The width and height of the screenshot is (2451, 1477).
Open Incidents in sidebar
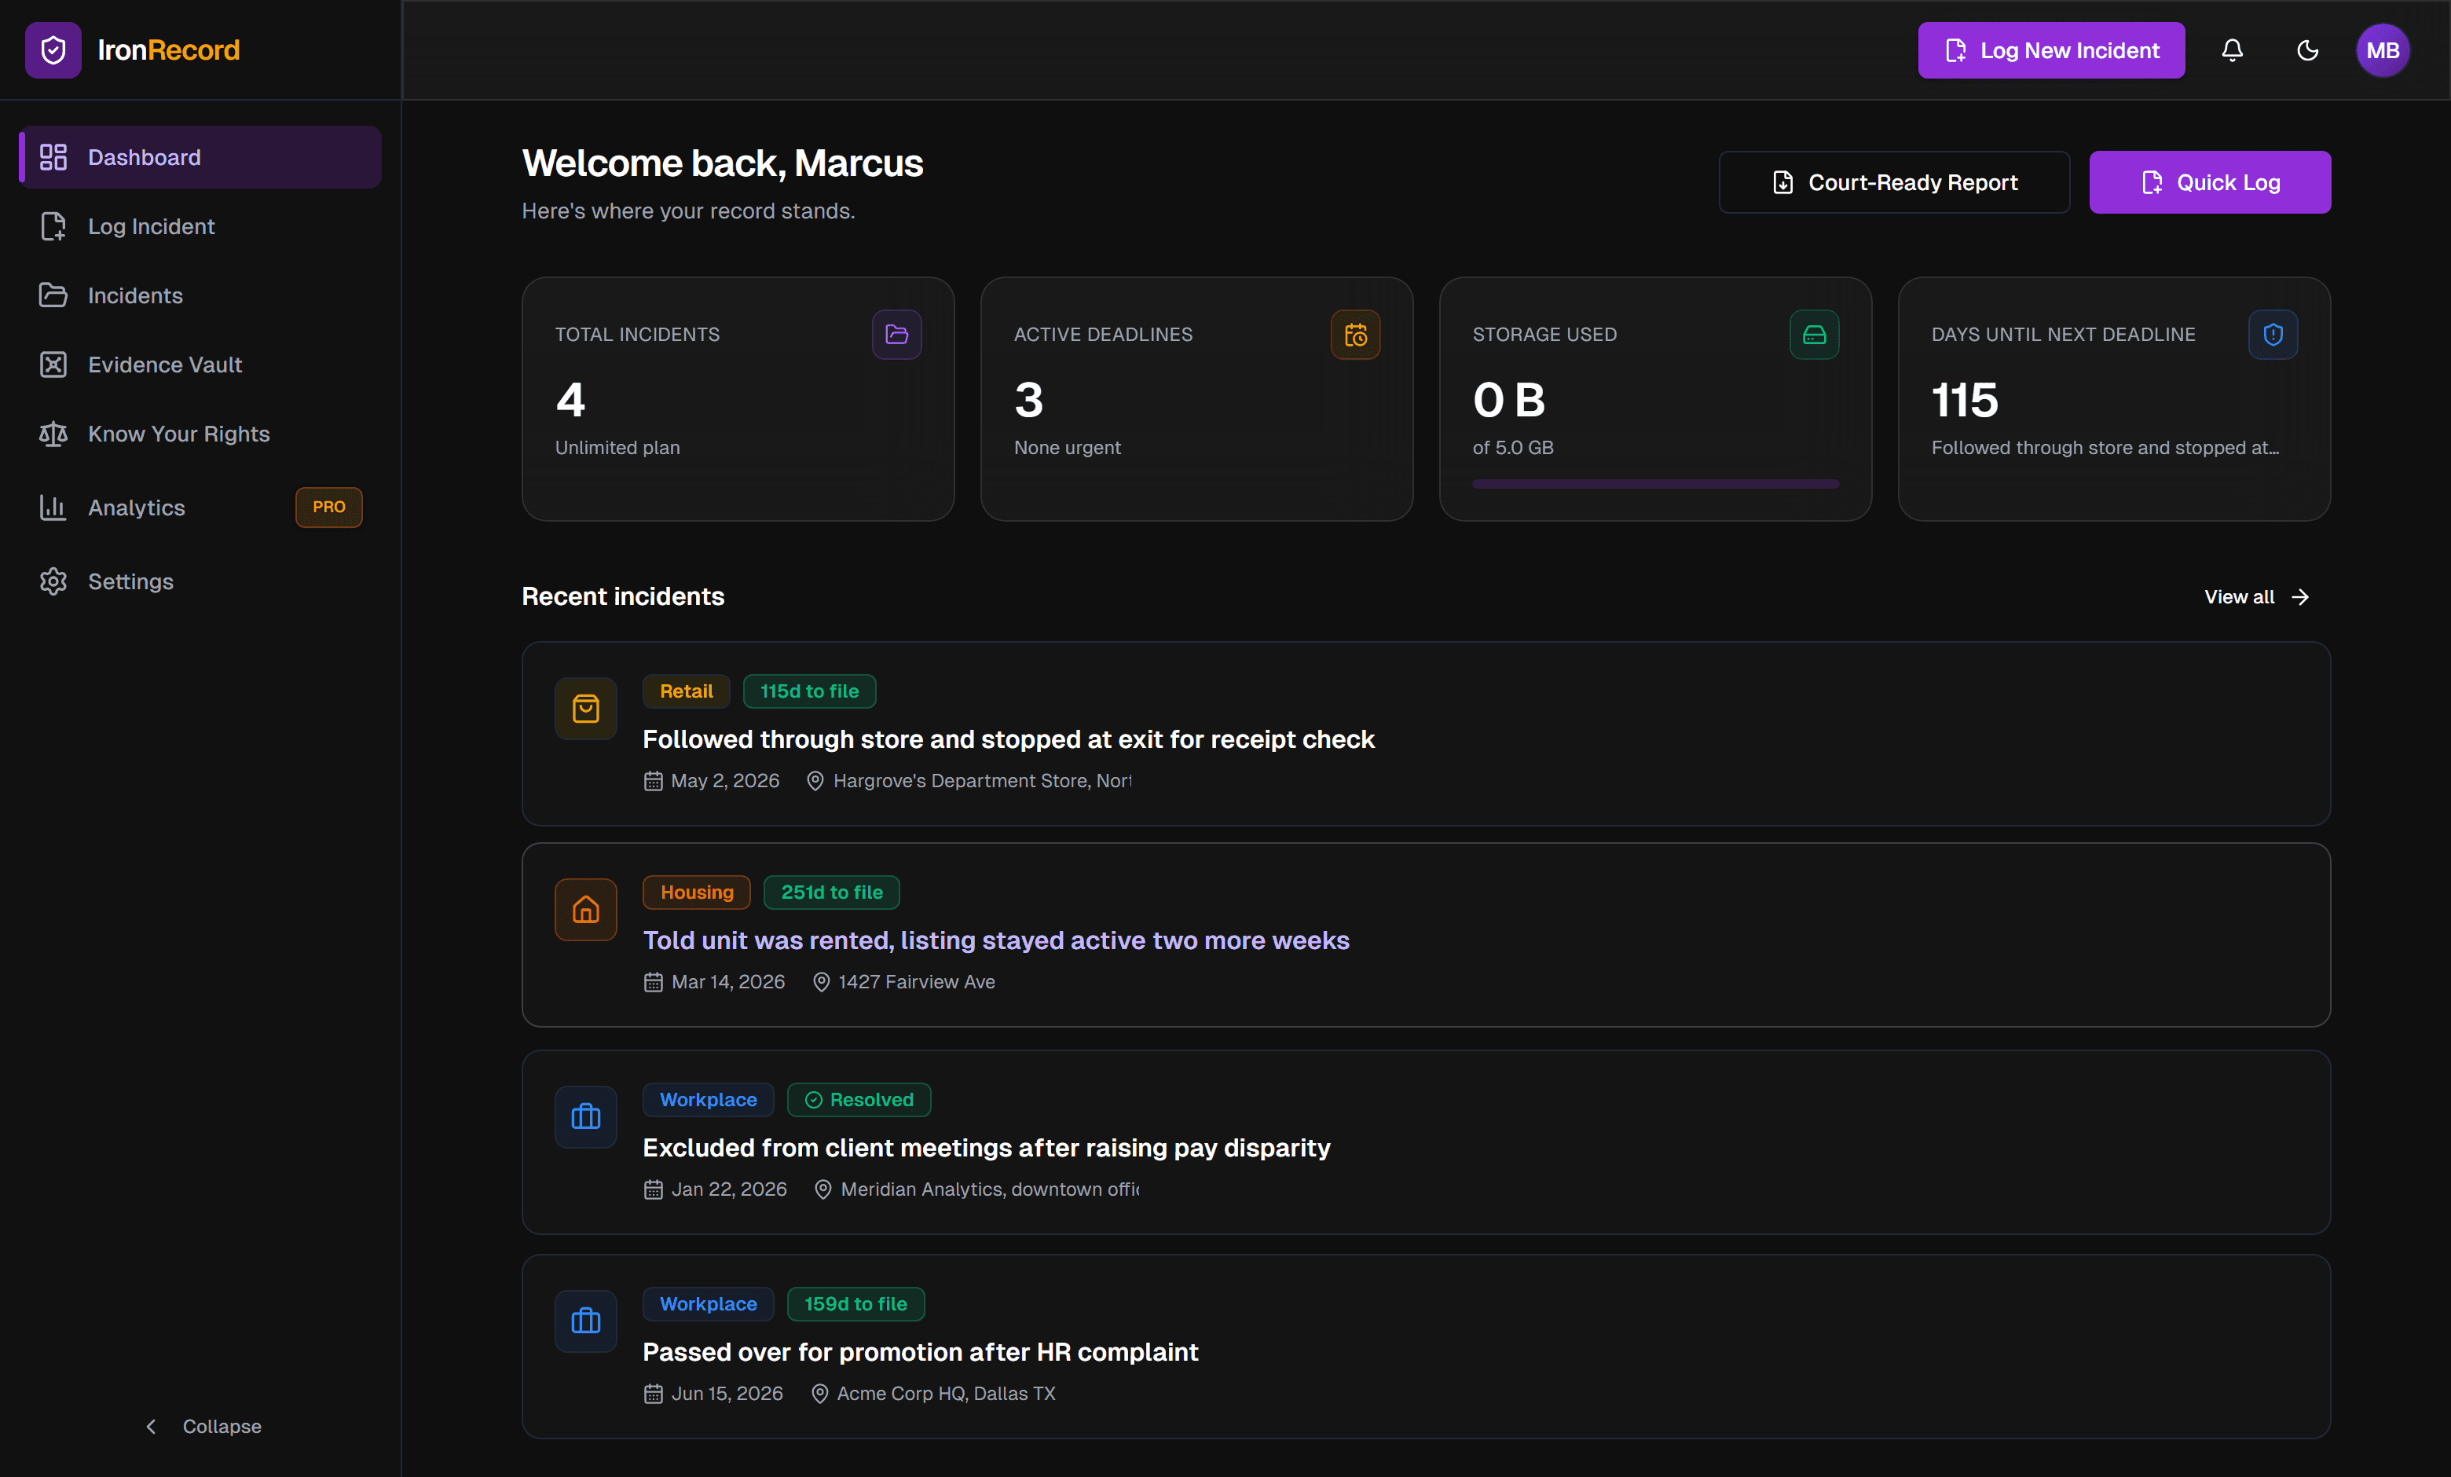(x=200, y=295)
